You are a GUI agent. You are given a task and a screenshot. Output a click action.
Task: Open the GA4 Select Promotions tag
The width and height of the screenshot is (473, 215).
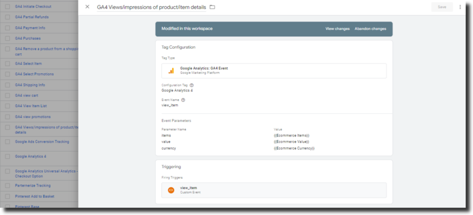(x=34, y=74)
